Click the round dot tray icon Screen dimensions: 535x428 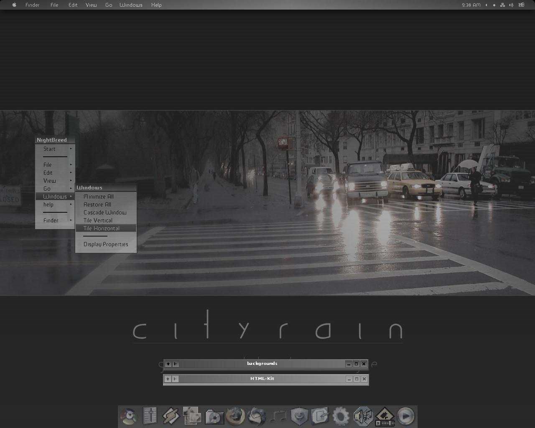click(x=494, y=5)
